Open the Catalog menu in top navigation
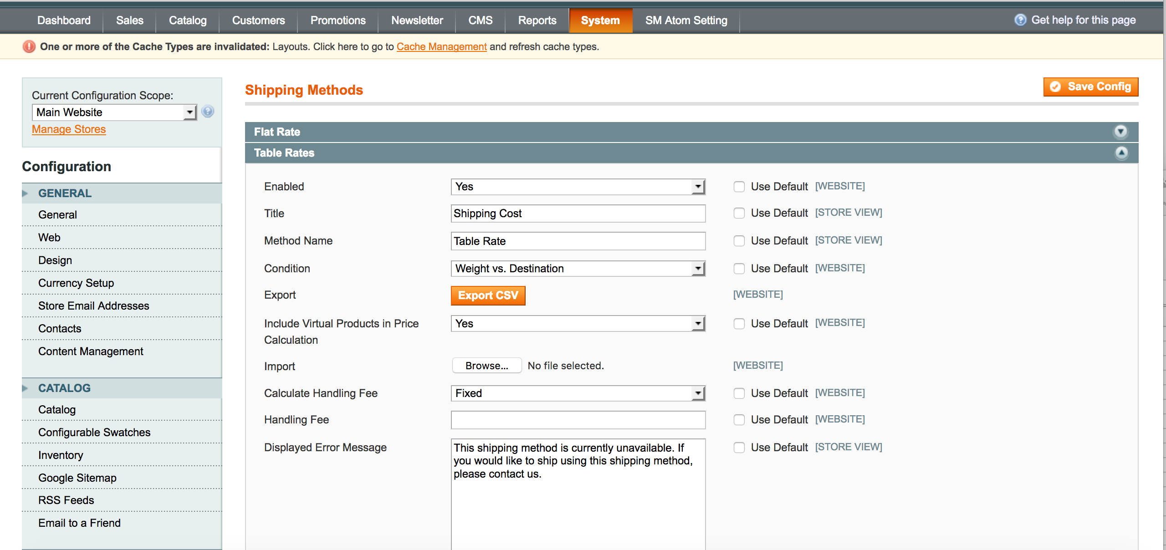Viewport: 1166px width, 550px height. coord(188,20)
